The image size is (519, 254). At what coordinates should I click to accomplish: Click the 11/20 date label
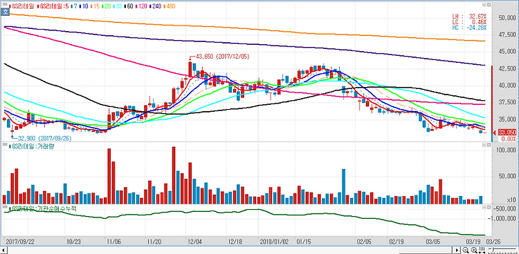pyautogui.click(x=155, y=242)
